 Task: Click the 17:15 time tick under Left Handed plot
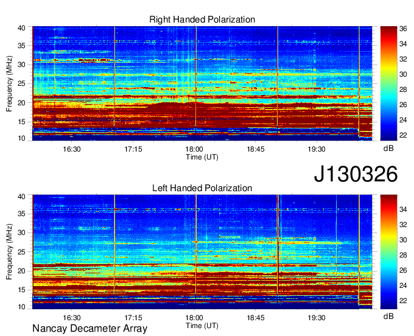(133, 318)
